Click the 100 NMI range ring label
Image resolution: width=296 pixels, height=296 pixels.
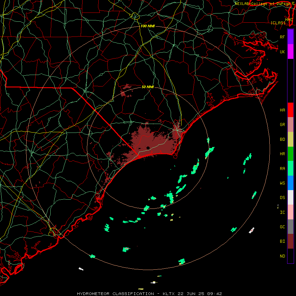tap(148, 26)
